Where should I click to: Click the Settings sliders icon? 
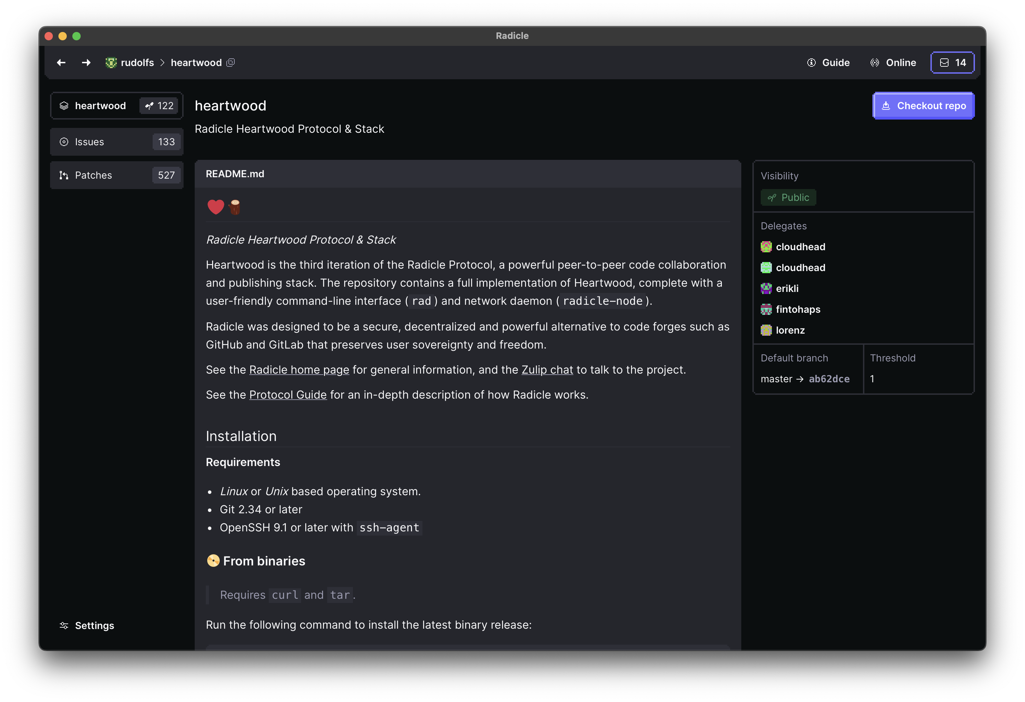(x=64, y=626)
